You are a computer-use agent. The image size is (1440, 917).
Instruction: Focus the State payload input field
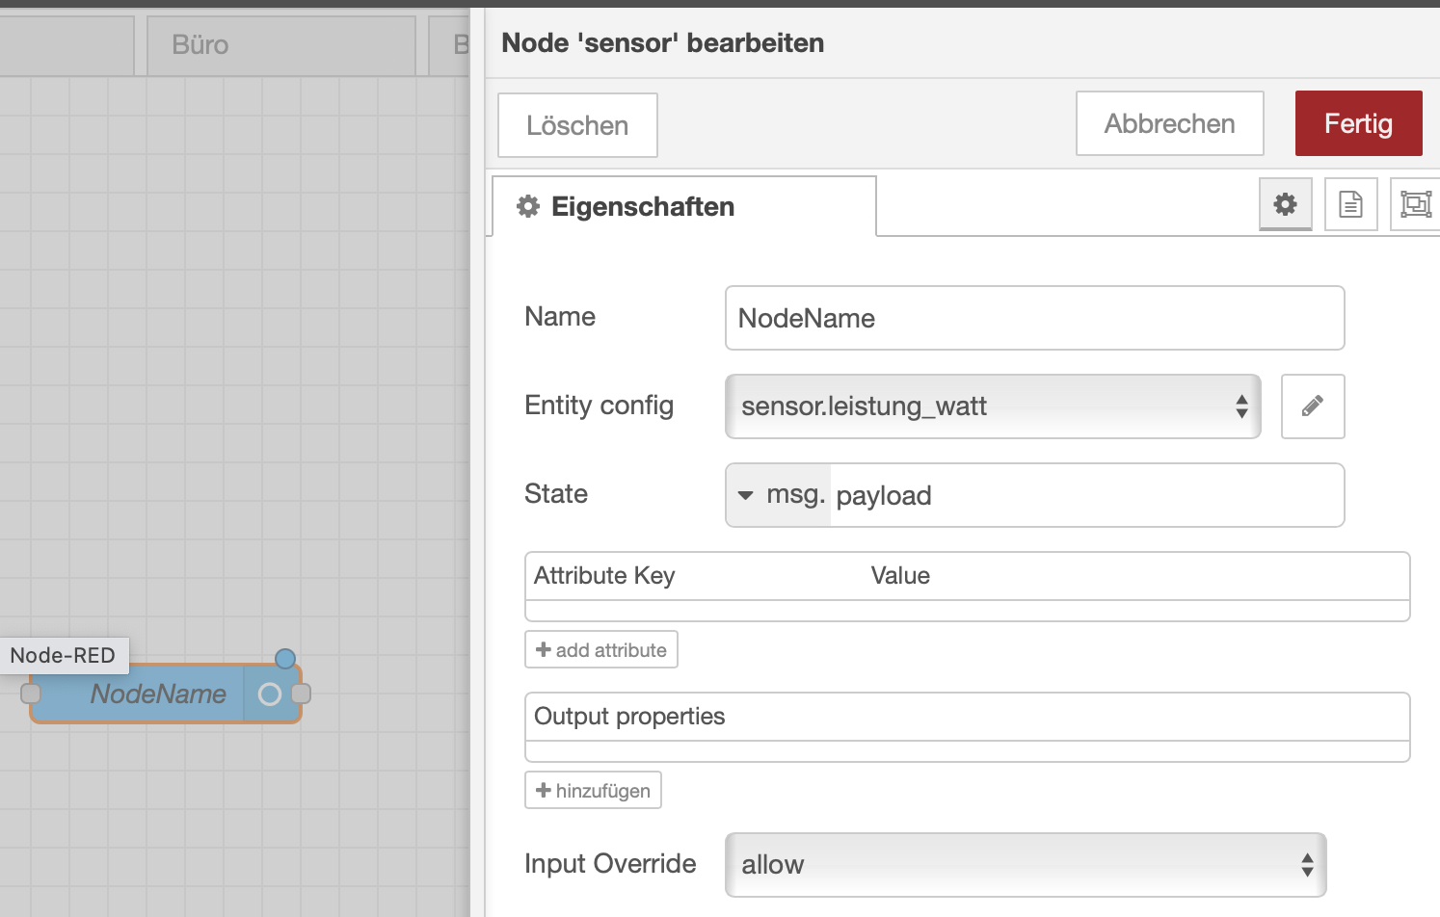click(1086, 495)
